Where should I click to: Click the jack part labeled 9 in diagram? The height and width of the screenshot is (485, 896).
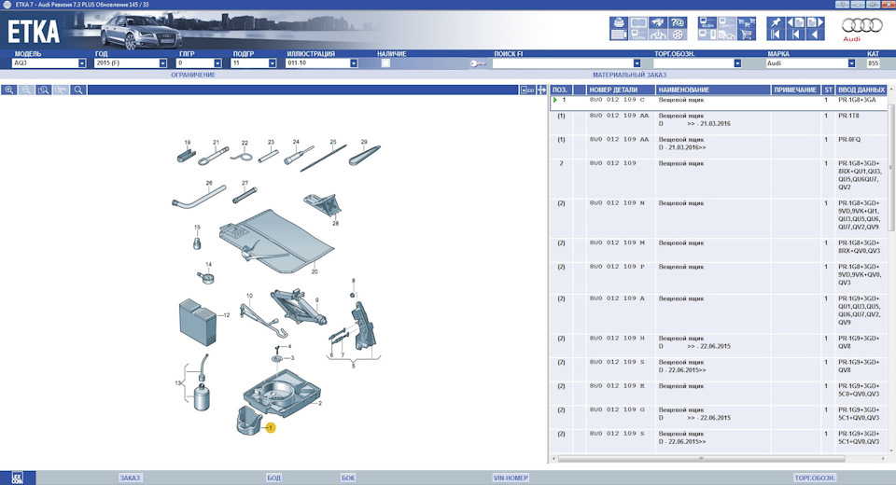coord(297,306)
